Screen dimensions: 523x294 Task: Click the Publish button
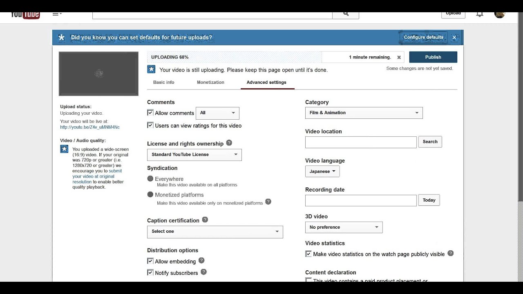click(433, 57)
